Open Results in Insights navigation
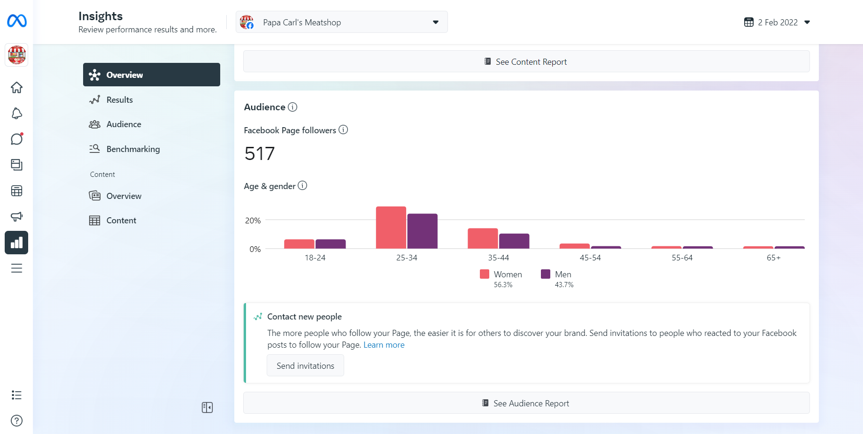The width and height of the screenshot is (863, 434). (152, 99)
